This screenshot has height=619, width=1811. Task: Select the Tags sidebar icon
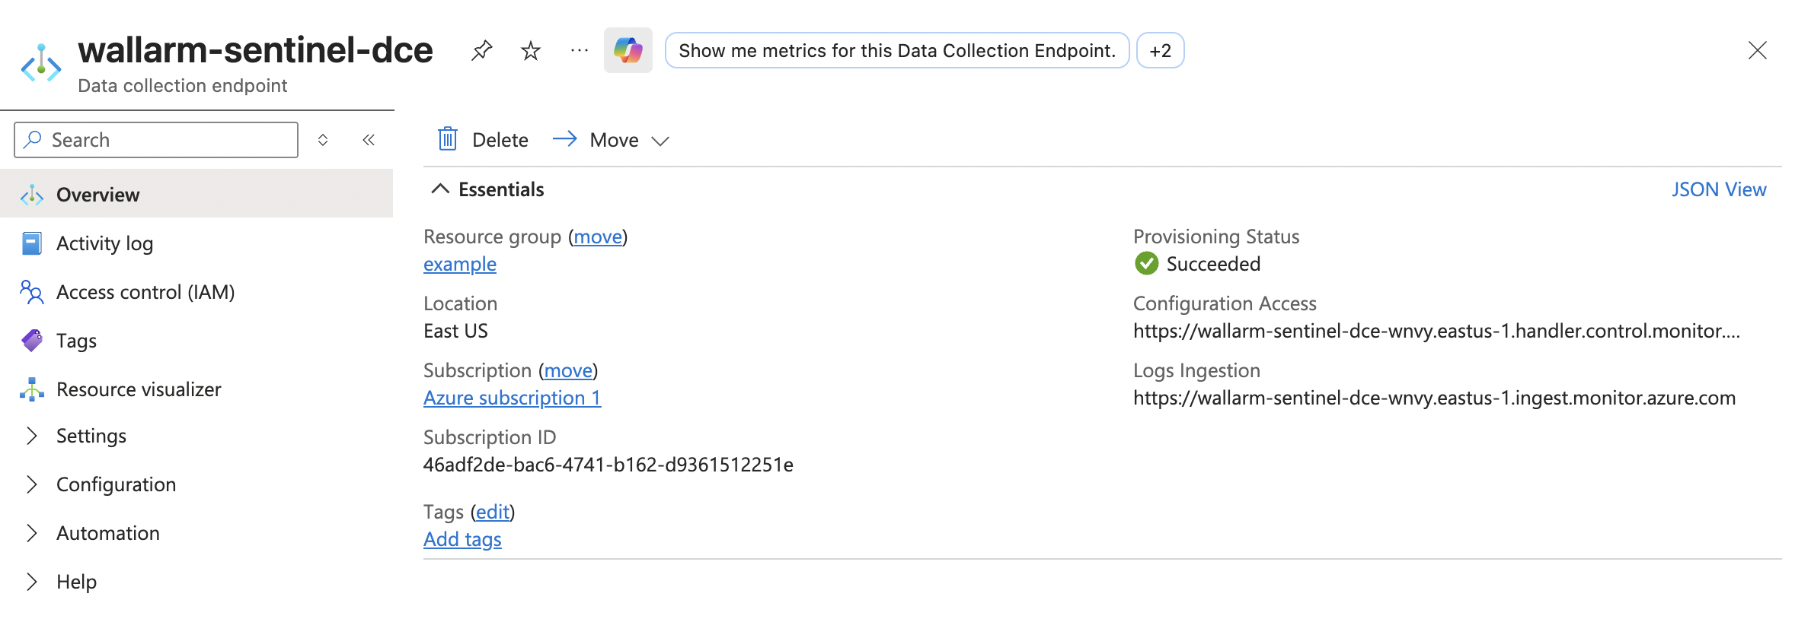30,340
